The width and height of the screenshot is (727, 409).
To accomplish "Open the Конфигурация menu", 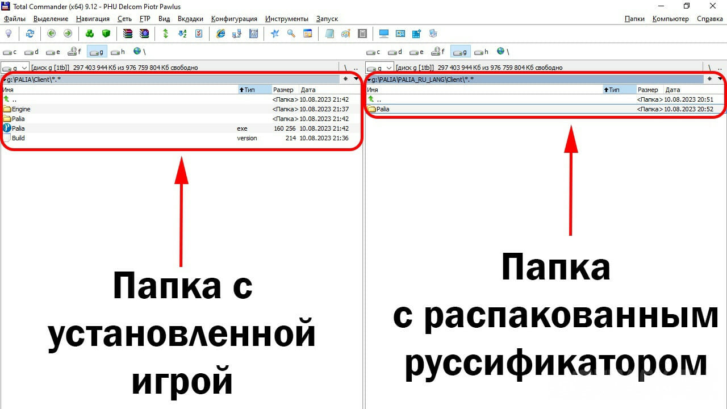I will pyautogui.click(x=234, y=19).
